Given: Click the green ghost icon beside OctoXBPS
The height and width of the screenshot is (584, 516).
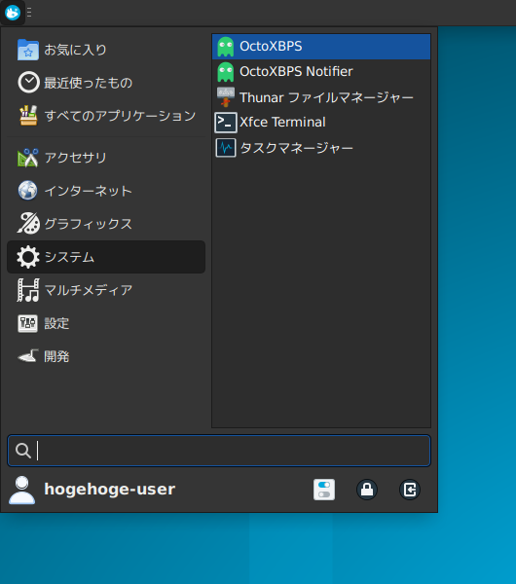Looking at the screenshot, I should (226, 47).
